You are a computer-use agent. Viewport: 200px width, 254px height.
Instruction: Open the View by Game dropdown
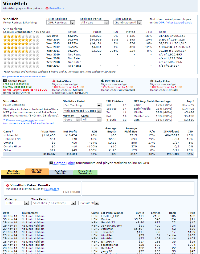[72, 119]
